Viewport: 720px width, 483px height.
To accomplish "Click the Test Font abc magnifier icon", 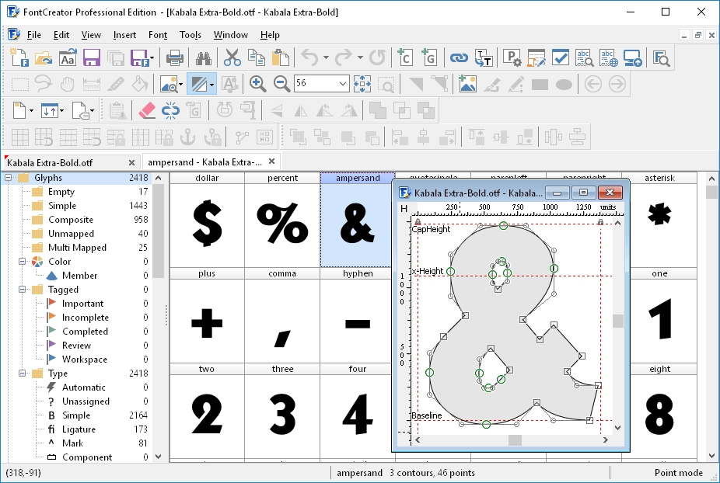I will (x=585, y=57).
